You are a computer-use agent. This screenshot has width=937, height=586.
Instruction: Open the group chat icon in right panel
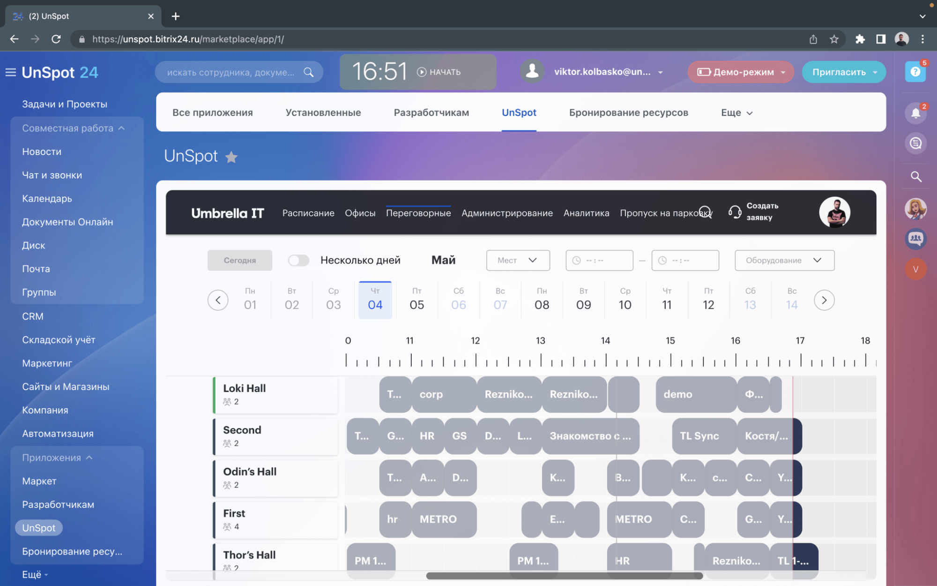tap(915, 239)
